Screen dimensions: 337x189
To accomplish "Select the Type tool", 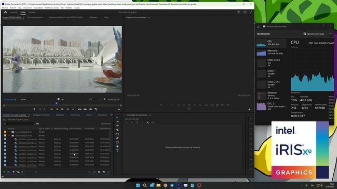I will click(x=117, y=151).
